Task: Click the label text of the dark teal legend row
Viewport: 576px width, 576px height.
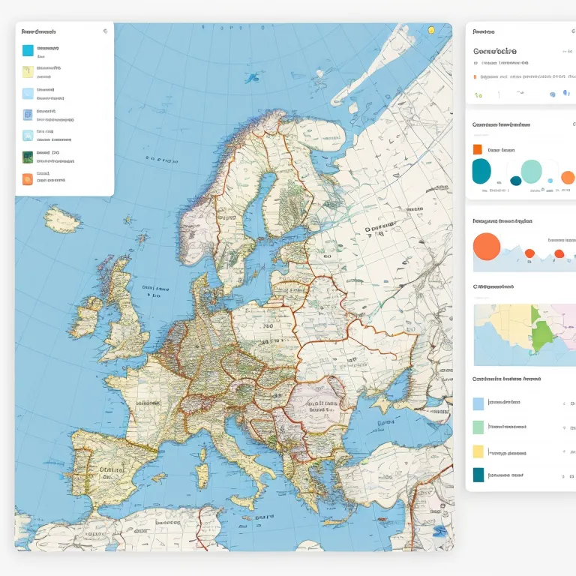Action: pos(504,475)
